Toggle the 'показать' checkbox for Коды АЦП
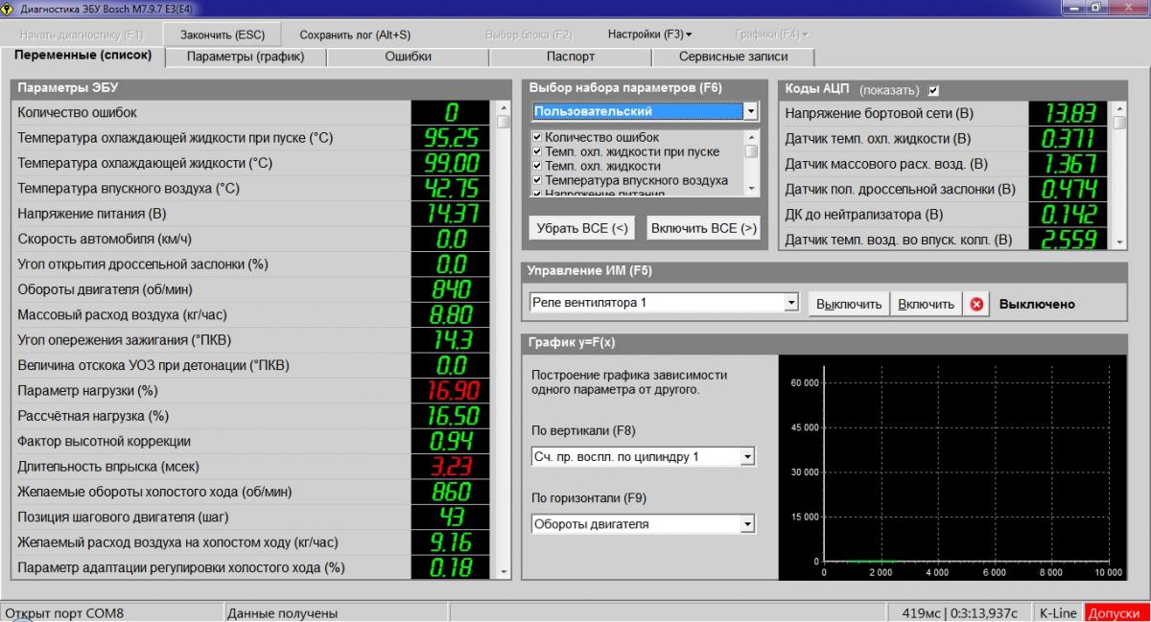1151x622 pixels. tap(933, 90)
